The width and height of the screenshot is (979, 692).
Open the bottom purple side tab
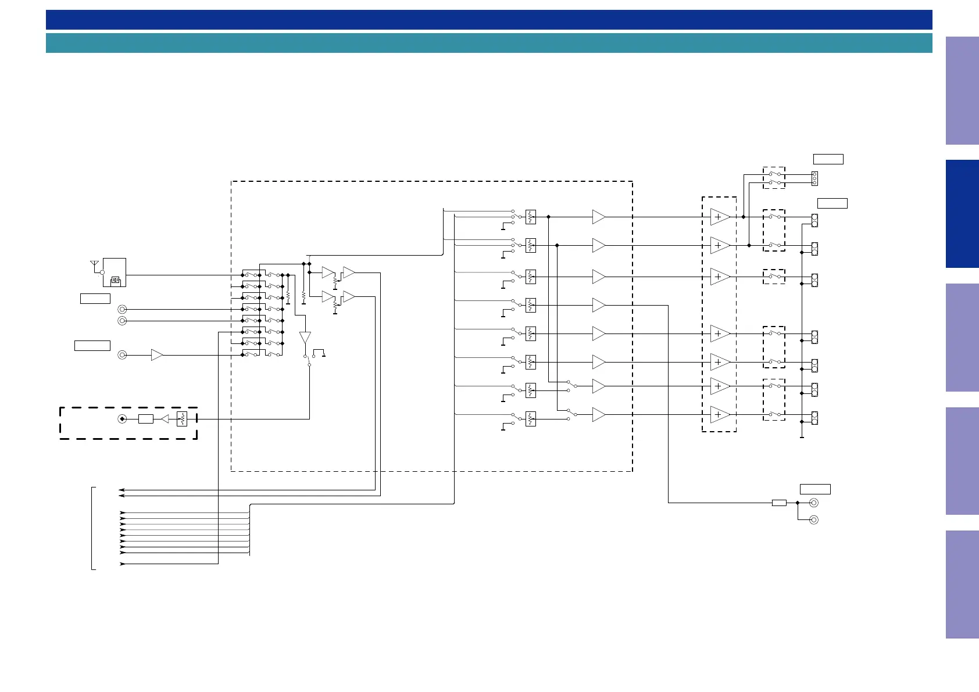962,585
